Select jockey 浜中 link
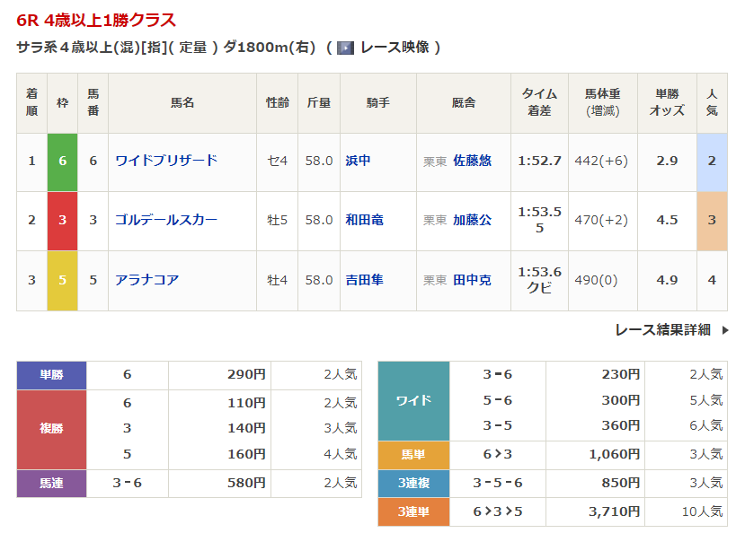Image resolution: width=745 pixels, height=533 pixels. click(358, 161)
